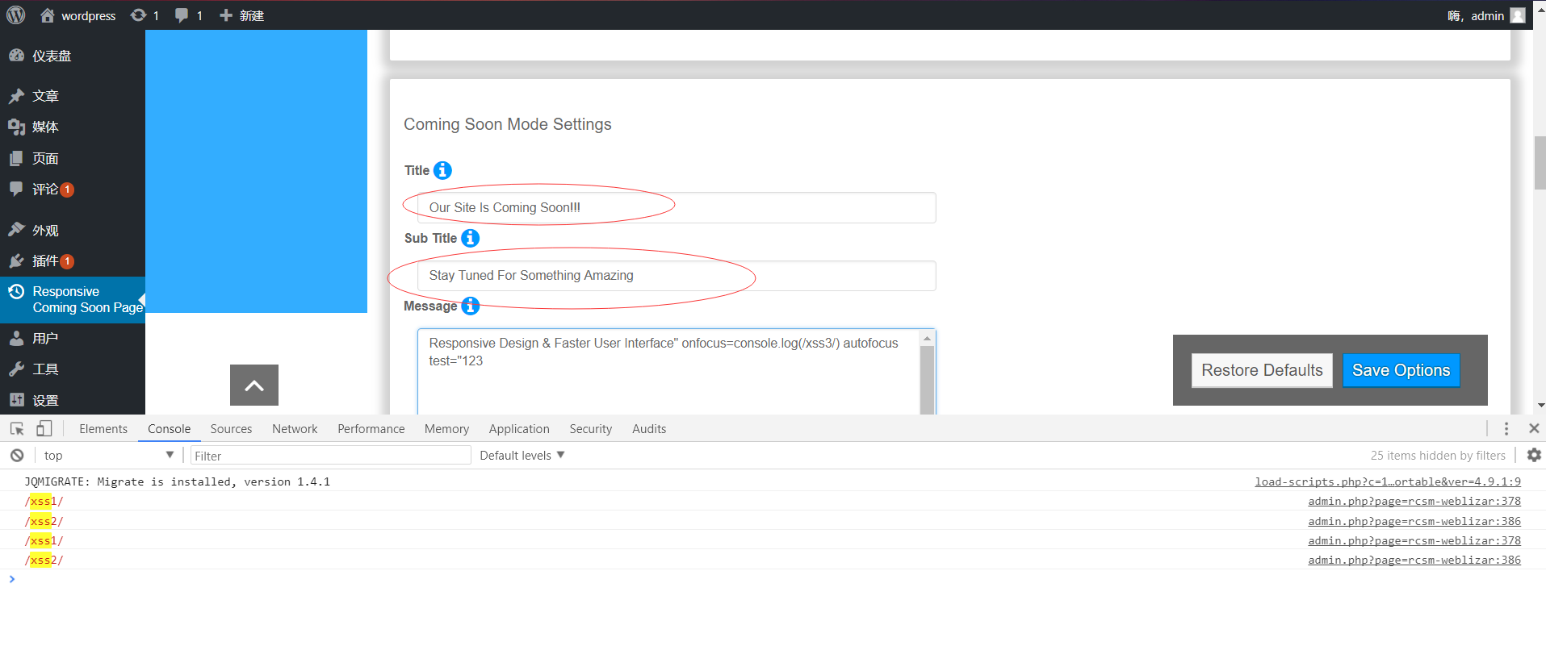This screenshot has height=646, width=1546.
Task: Activate the DevTools inspect element picker
Action: [17, 429]
